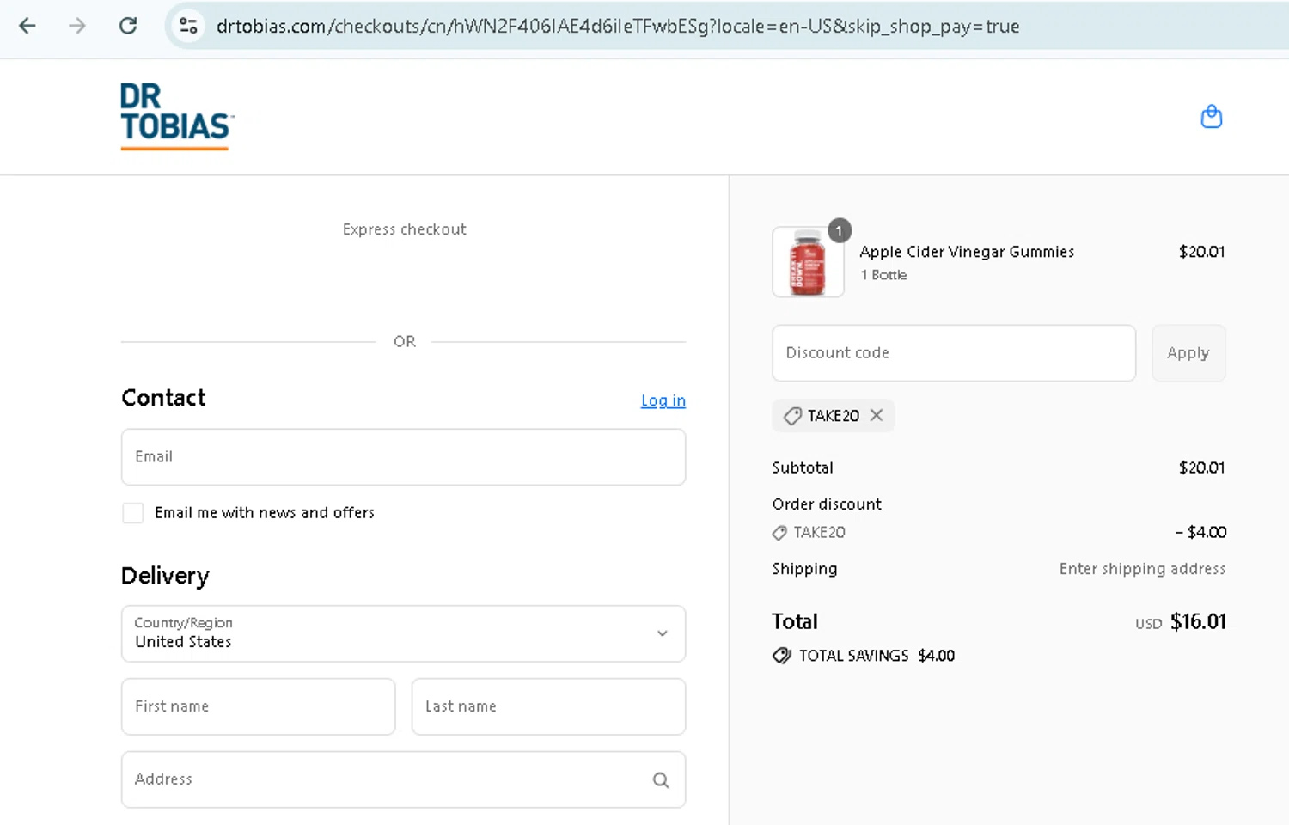The height and width of the screenshot is (825, 1289).
Task: Focus the Address field
Action: [403, 779]
